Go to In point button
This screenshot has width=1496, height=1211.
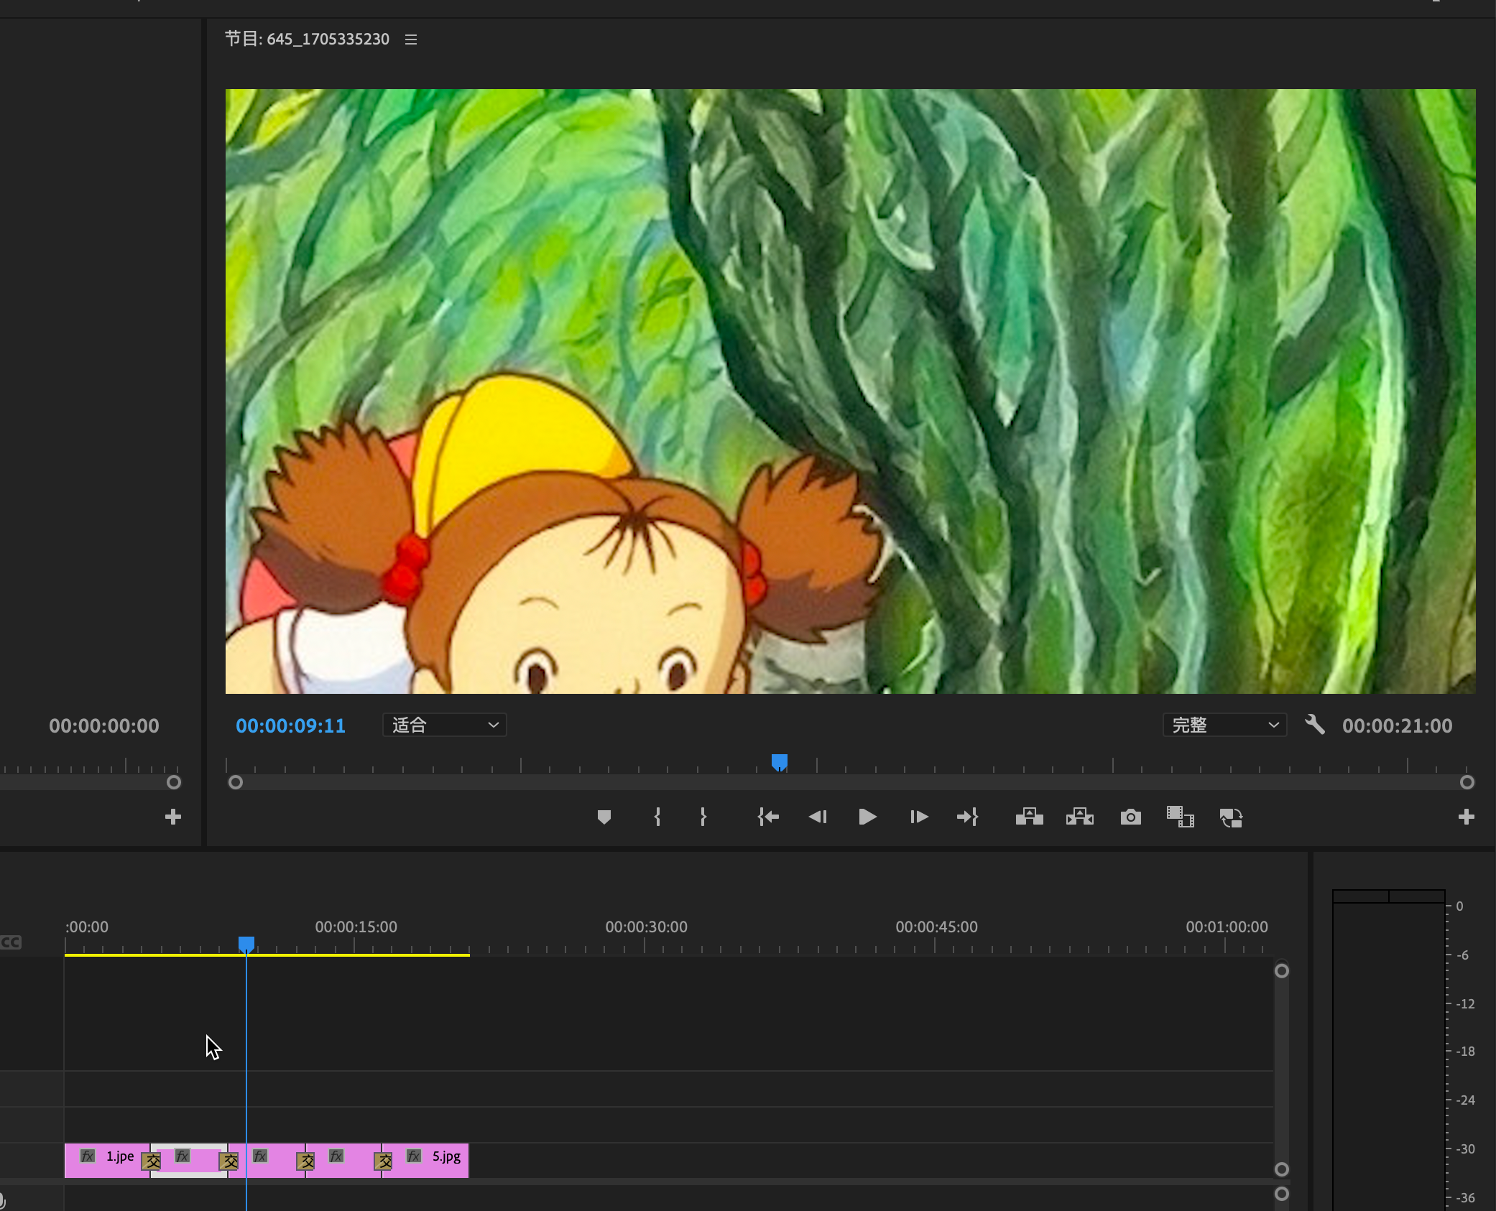(768, 817)
